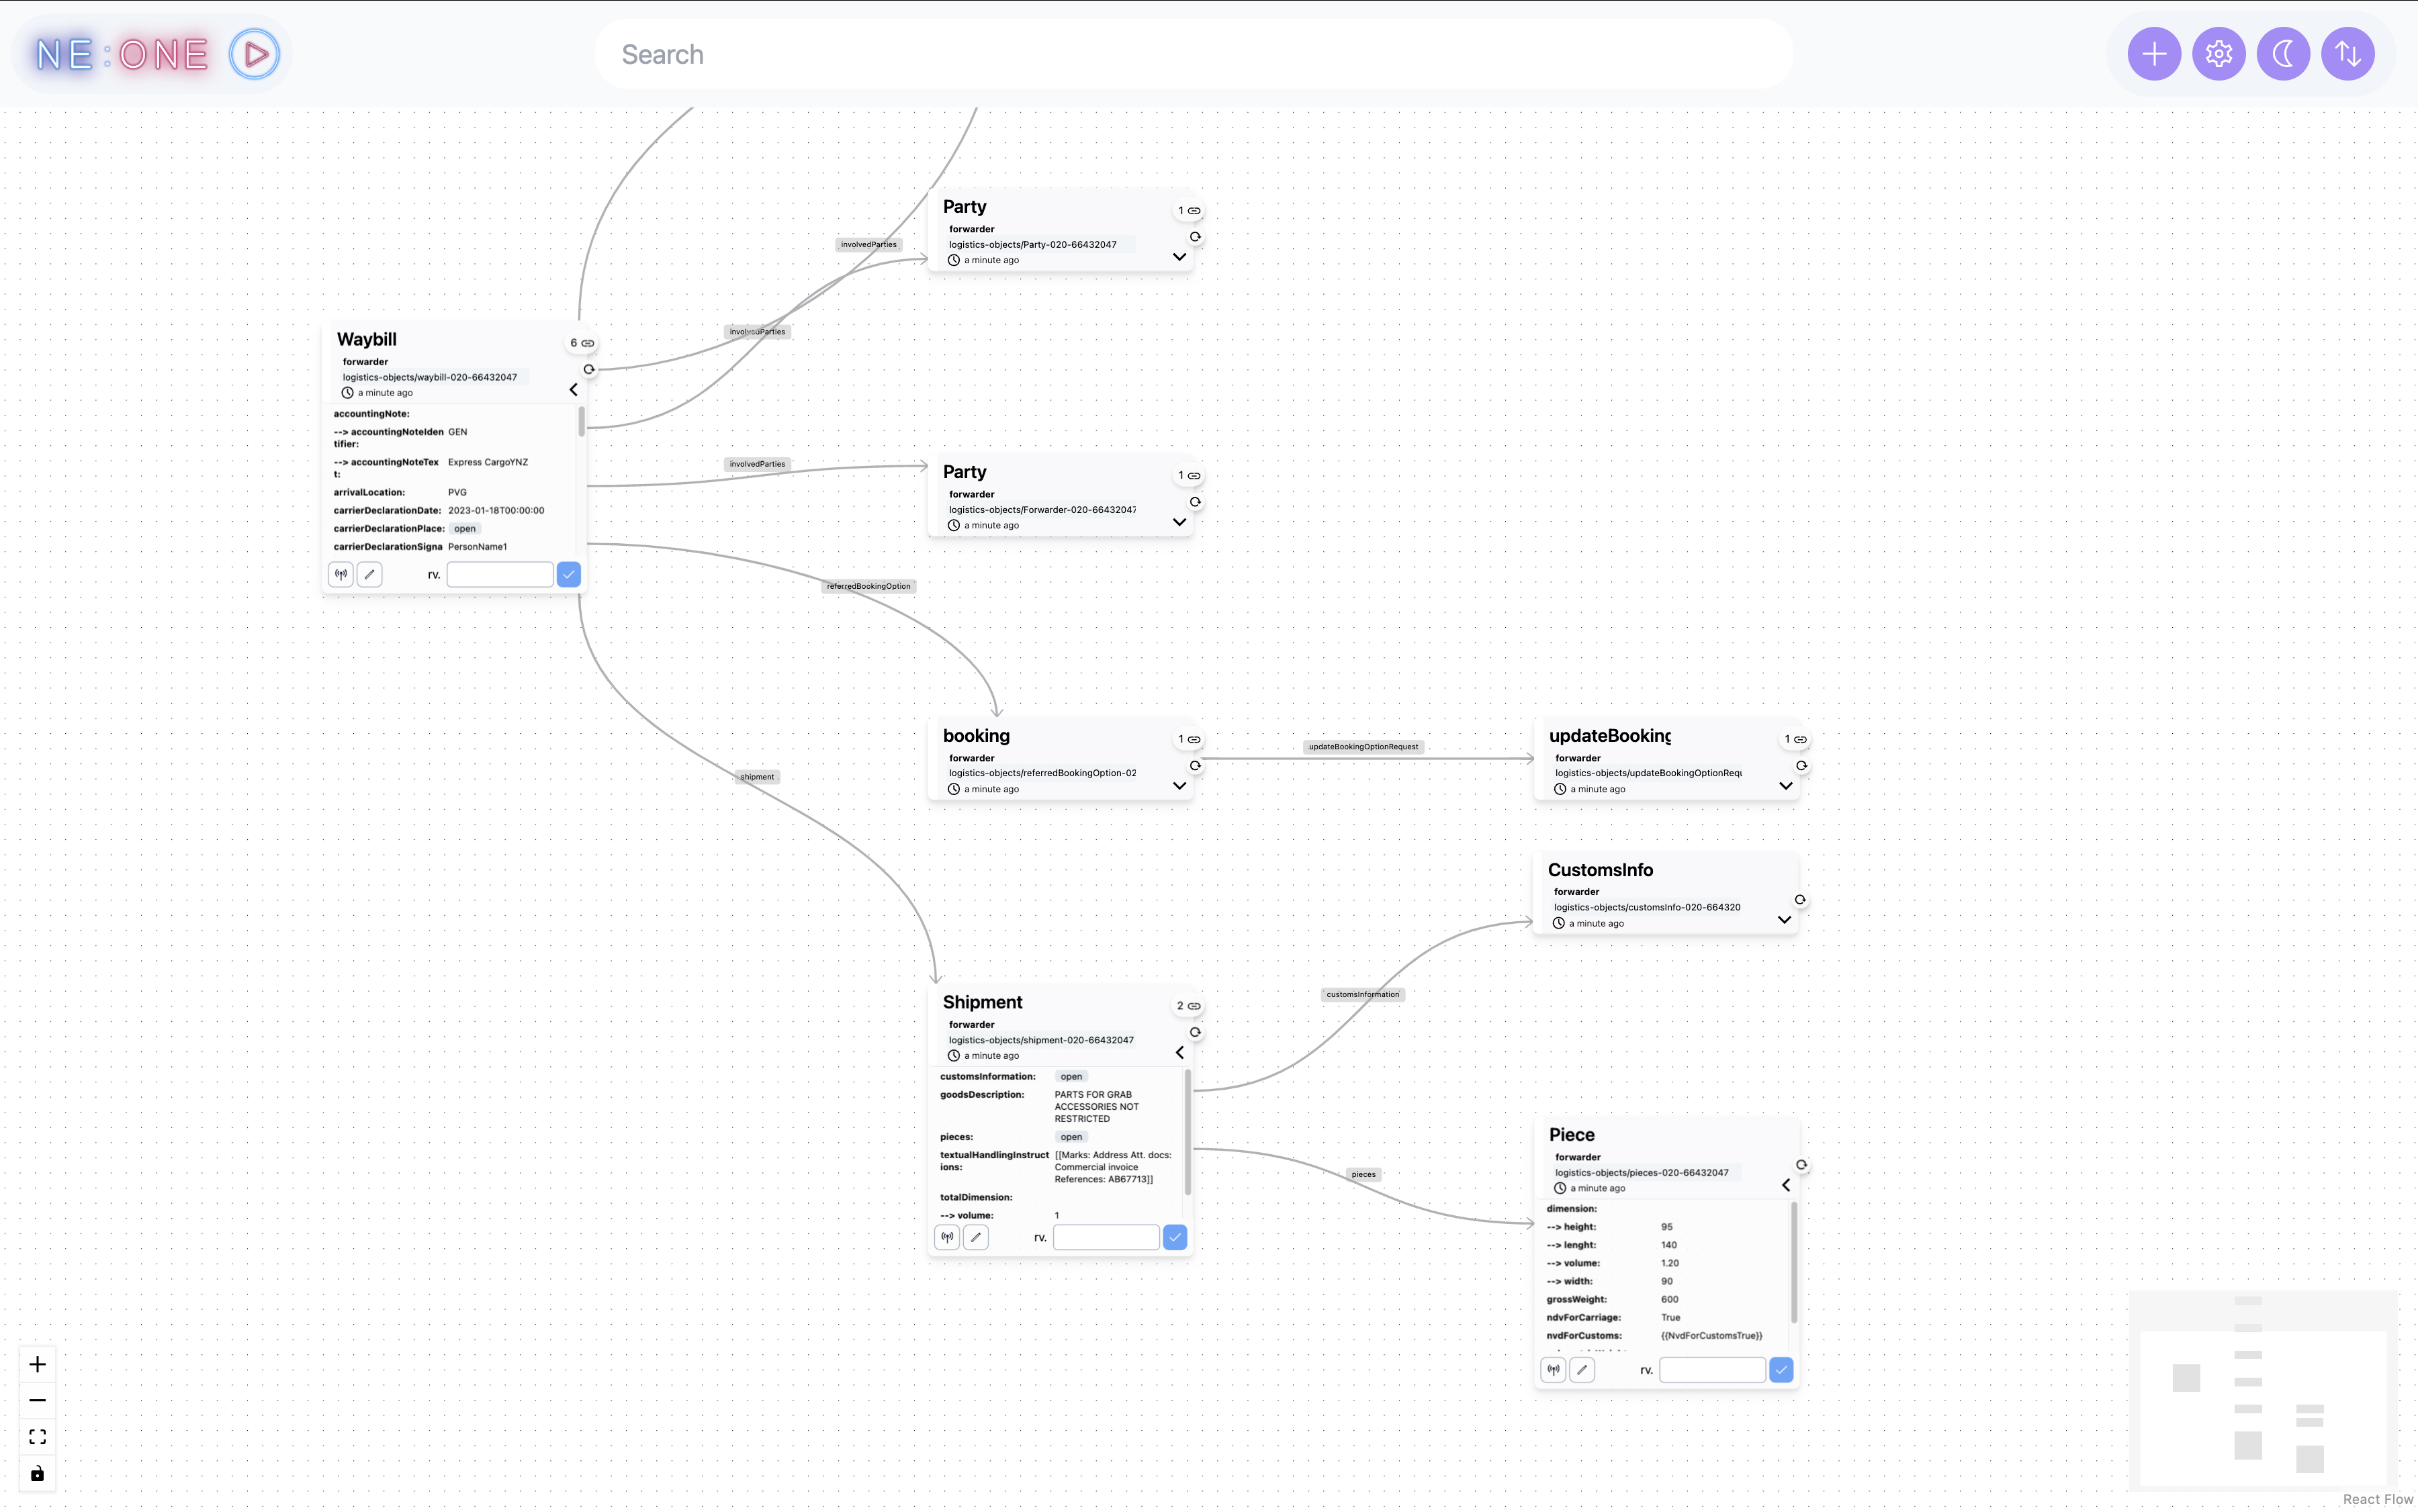Viewport: 2418px width, 1512px height.
Task: Click the Piece node refresh icon
Action: [1801, 1165]
